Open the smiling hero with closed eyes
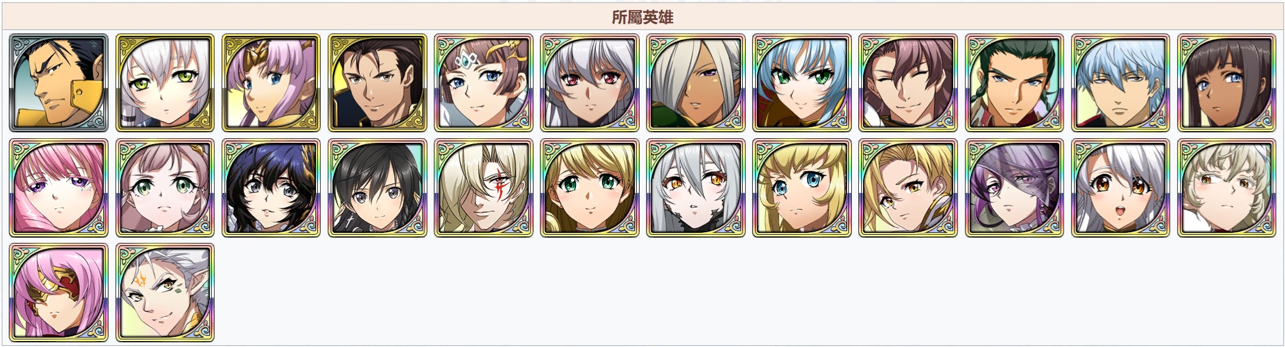1285x347 pixels. tap(908, 82)
